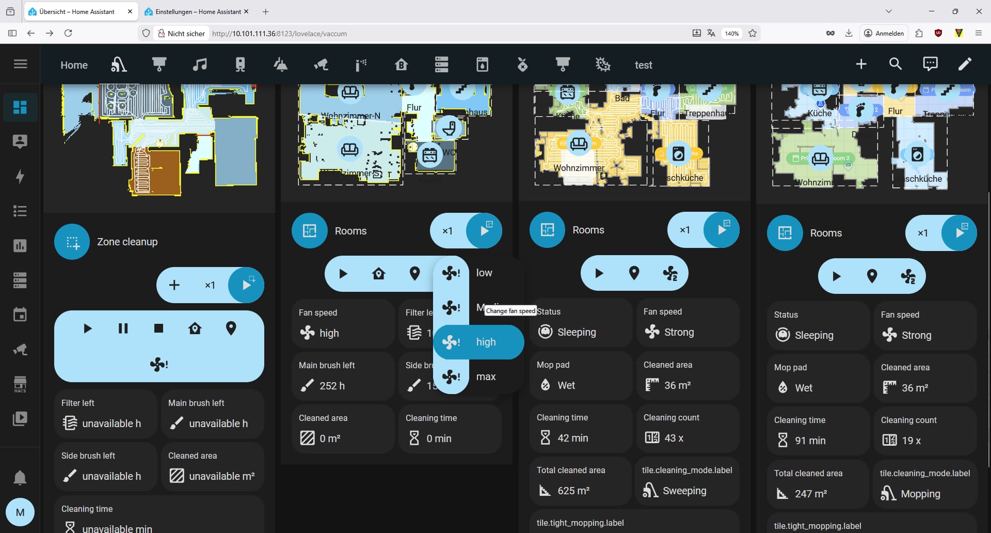Locate the vacuum in the Sweeping card
Image resolution: width=991 pixels, height=533 pixels.
[634, 273]
